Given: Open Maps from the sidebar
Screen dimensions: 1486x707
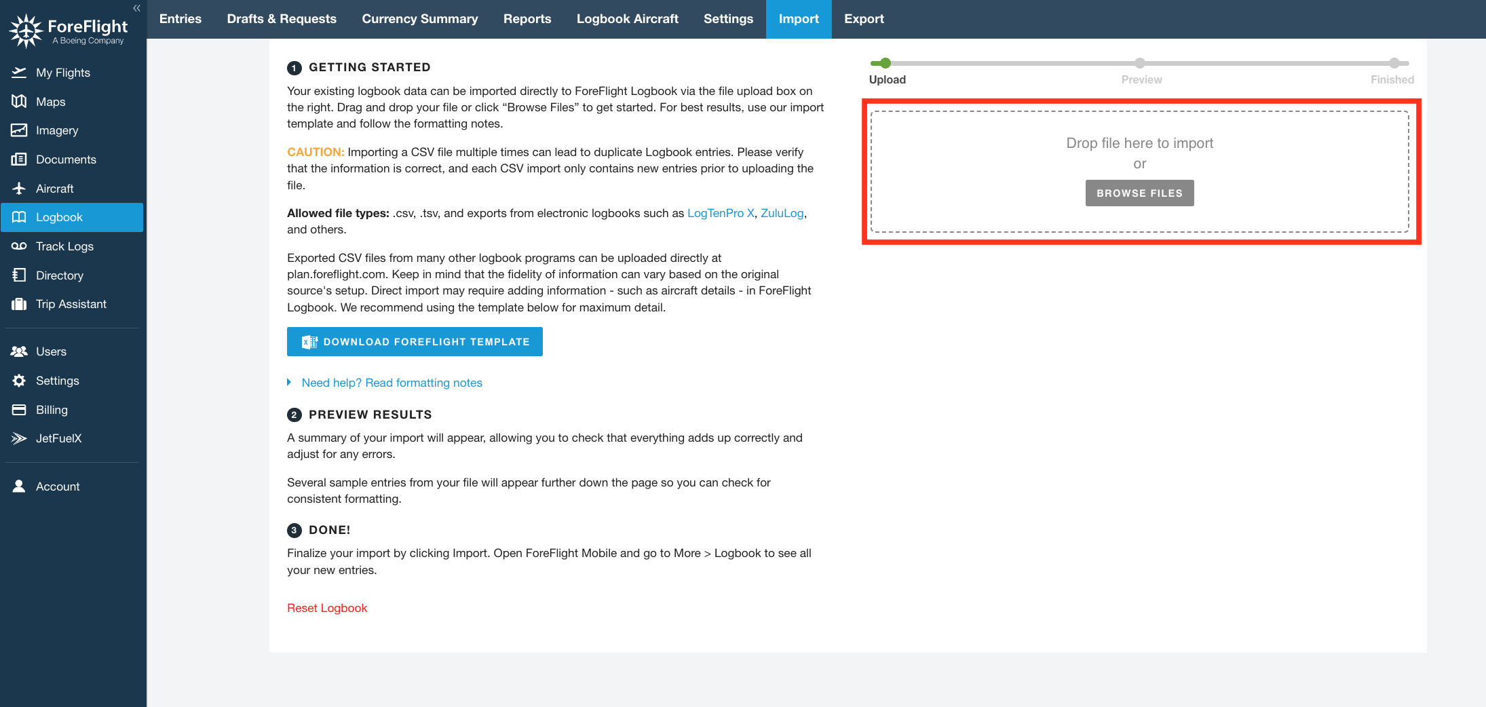Looking at the screenshot, I should [x=72, y=102].
